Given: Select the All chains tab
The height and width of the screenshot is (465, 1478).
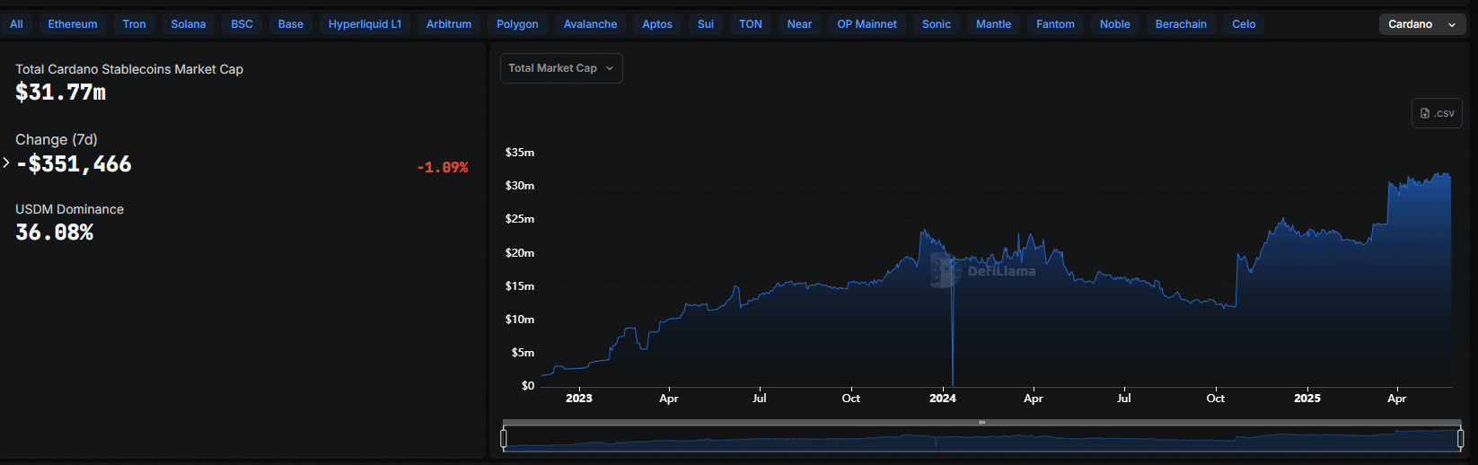Looking at the screenshot, I should click(16, 24).
